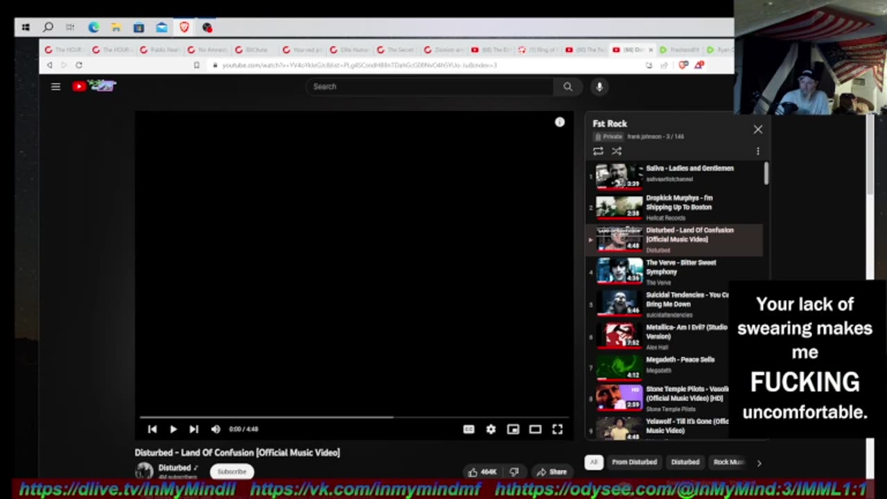The width and height of the screenshot is (887, 499).
Task: Like the video (464K)
Action: [x=482, y=472]
